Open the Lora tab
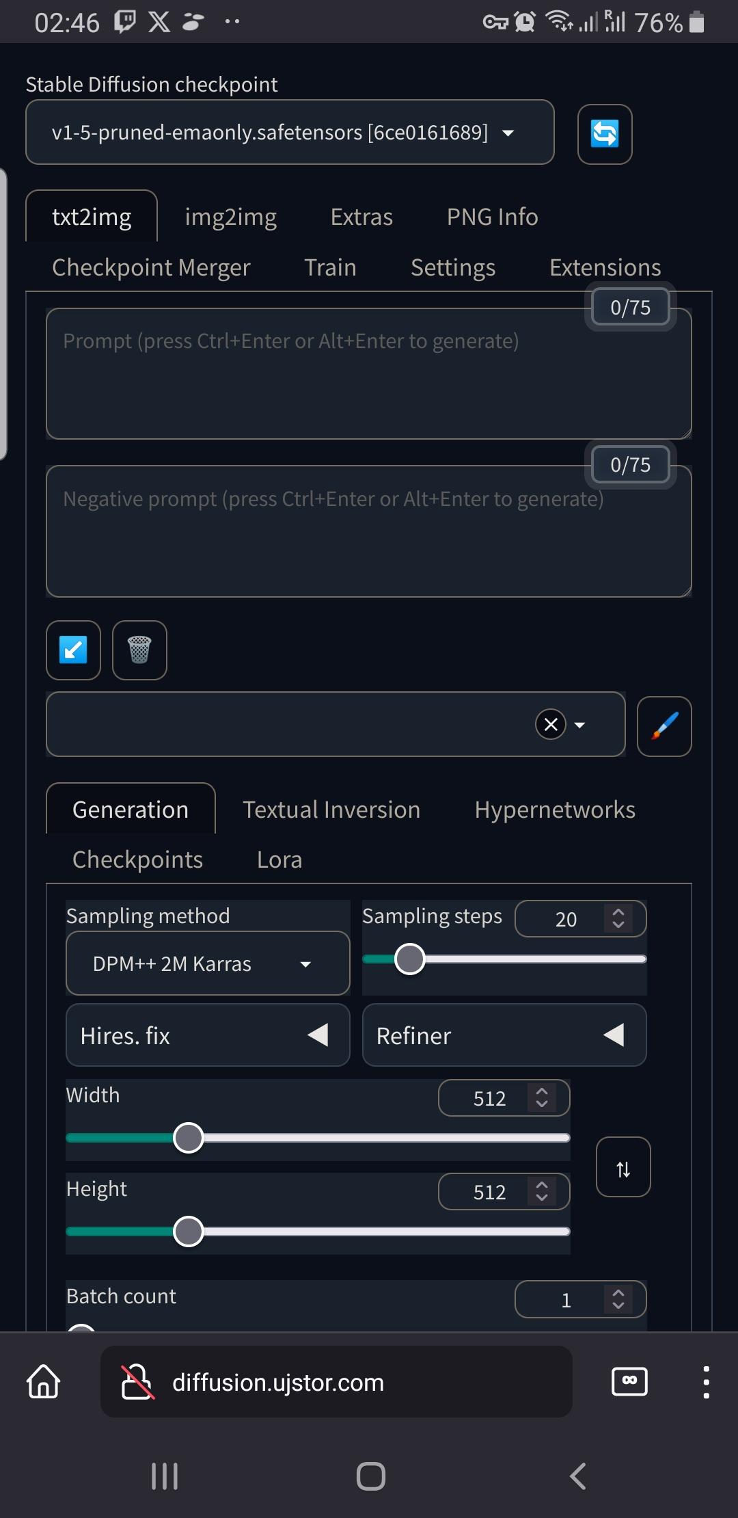Image resolution: width=738 pixels, height=1518 pixels. [x=279, y=860]
